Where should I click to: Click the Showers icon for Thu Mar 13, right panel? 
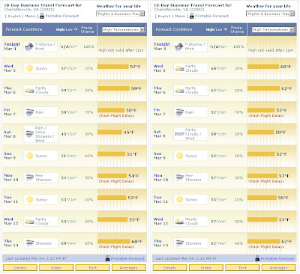179,243
